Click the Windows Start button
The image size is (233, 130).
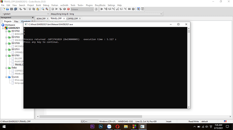pyautogui.click(x=4, y=127)
